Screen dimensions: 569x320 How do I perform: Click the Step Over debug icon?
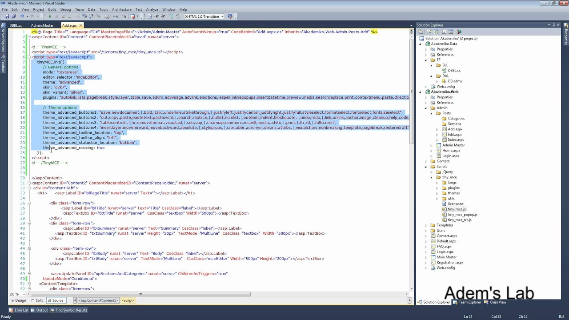coord(91,16)
